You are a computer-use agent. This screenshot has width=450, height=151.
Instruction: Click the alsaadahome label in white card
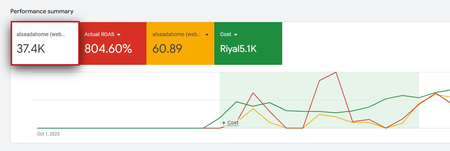click(41, 34)
